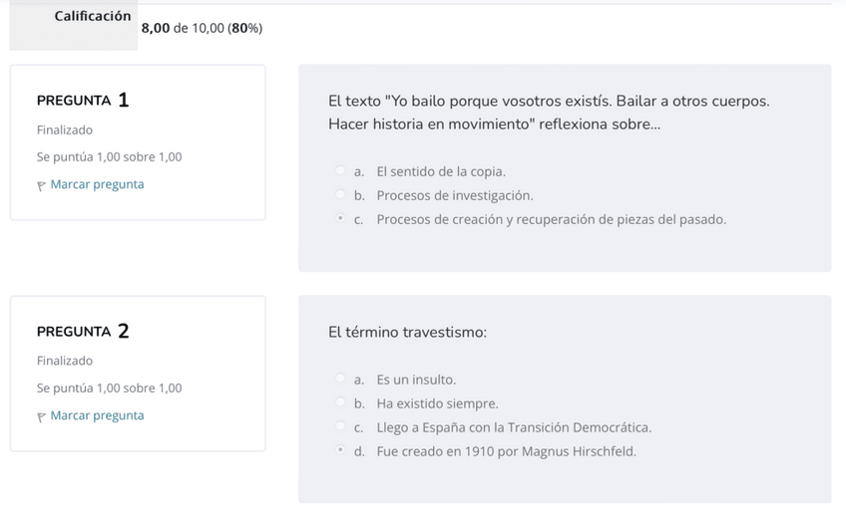Click the flag icon in Pregunta 1

[41, 185]
